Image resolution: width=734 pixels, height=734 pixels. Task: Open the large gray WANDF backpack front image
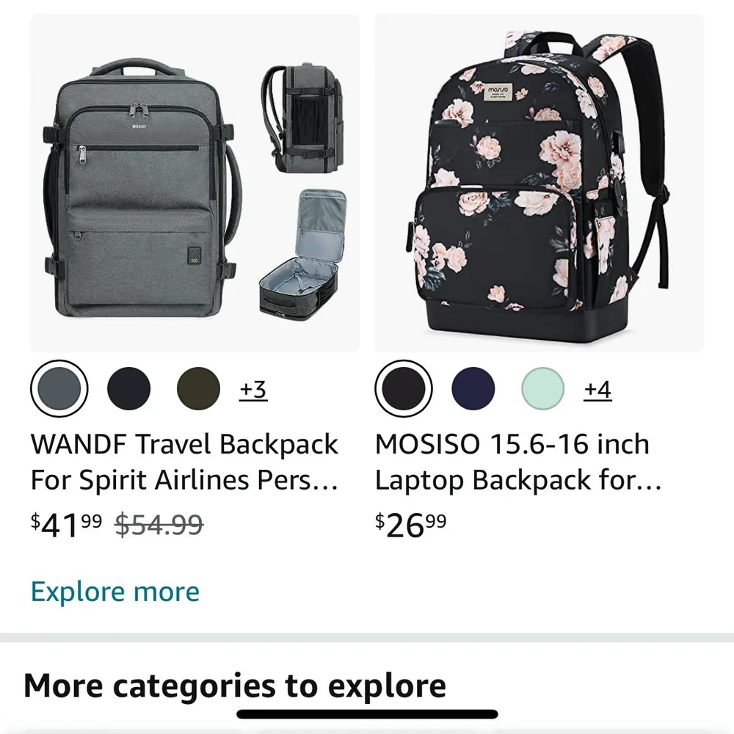pos(142,191)
